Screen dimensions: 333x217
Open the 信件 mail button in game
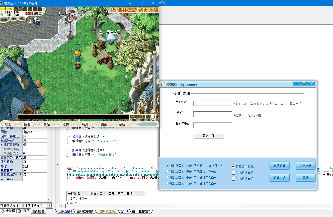[14, 19]
